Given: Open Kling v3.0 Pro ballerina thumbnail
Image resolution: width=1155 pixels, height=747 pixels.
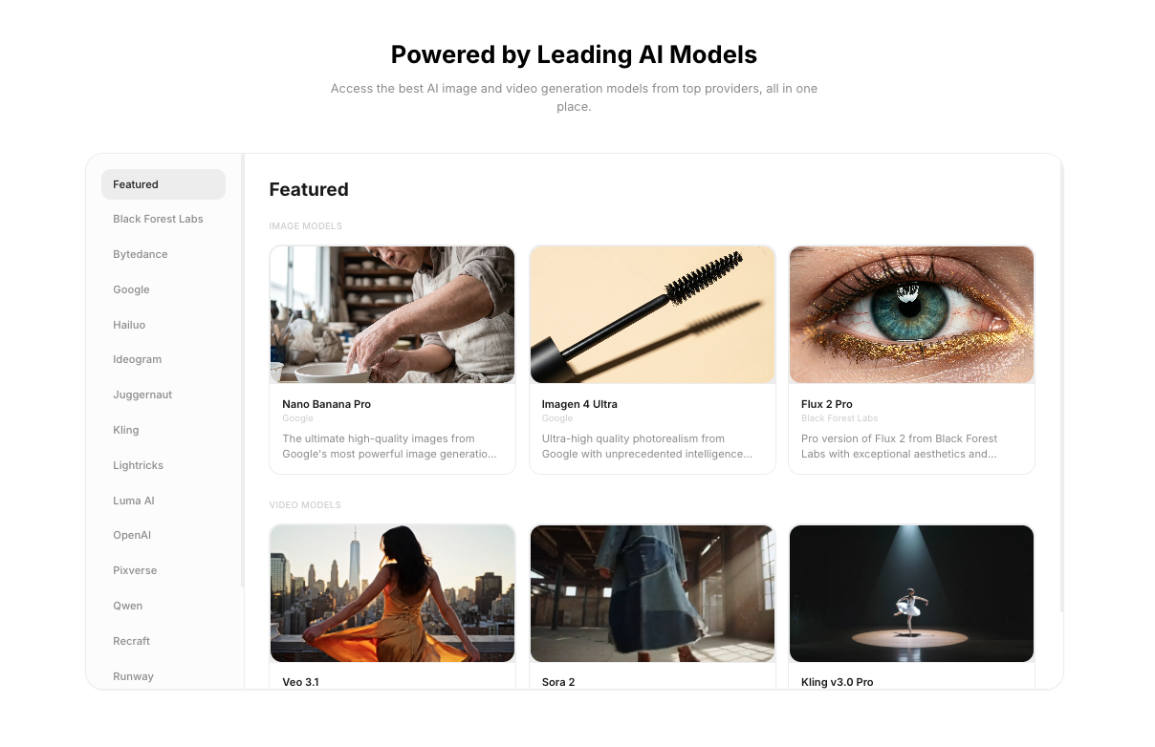Looking at the screenshot, I should tap(911, 593).
